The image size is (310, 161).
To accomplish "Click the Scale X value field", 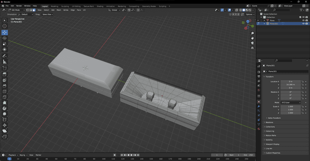I will 291,107.
